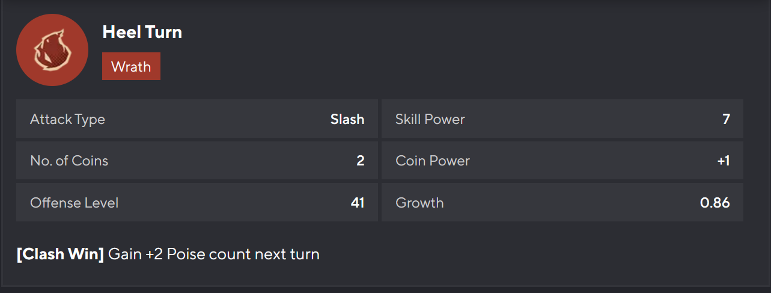This screenshot has height=293, width=771.
Task: Click the Slash attack type value
Action: pos(347,119)
